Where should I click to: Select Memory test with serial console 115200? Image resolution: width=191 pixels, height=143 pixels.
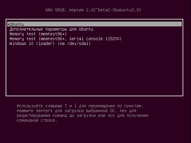[x=65, y=39]
